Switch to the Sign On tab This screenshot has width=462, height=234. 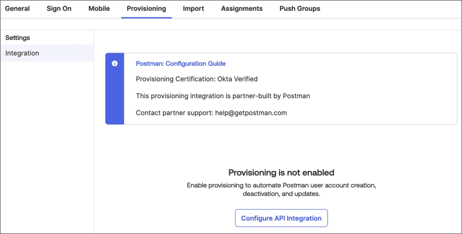coord(59,9)
